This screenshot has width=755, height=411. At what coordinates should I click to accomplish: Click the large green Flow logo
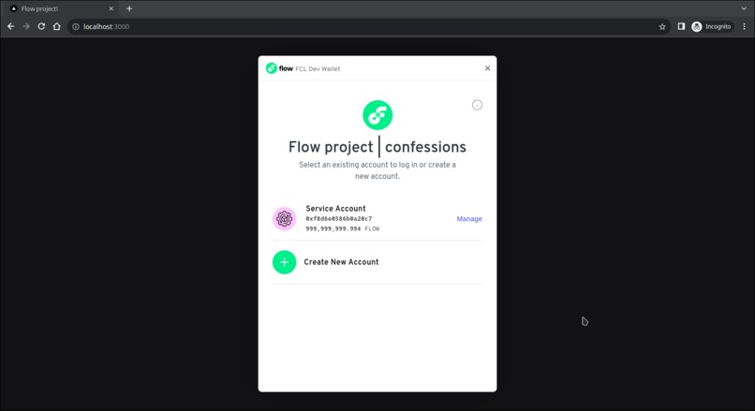pos(377,115)
